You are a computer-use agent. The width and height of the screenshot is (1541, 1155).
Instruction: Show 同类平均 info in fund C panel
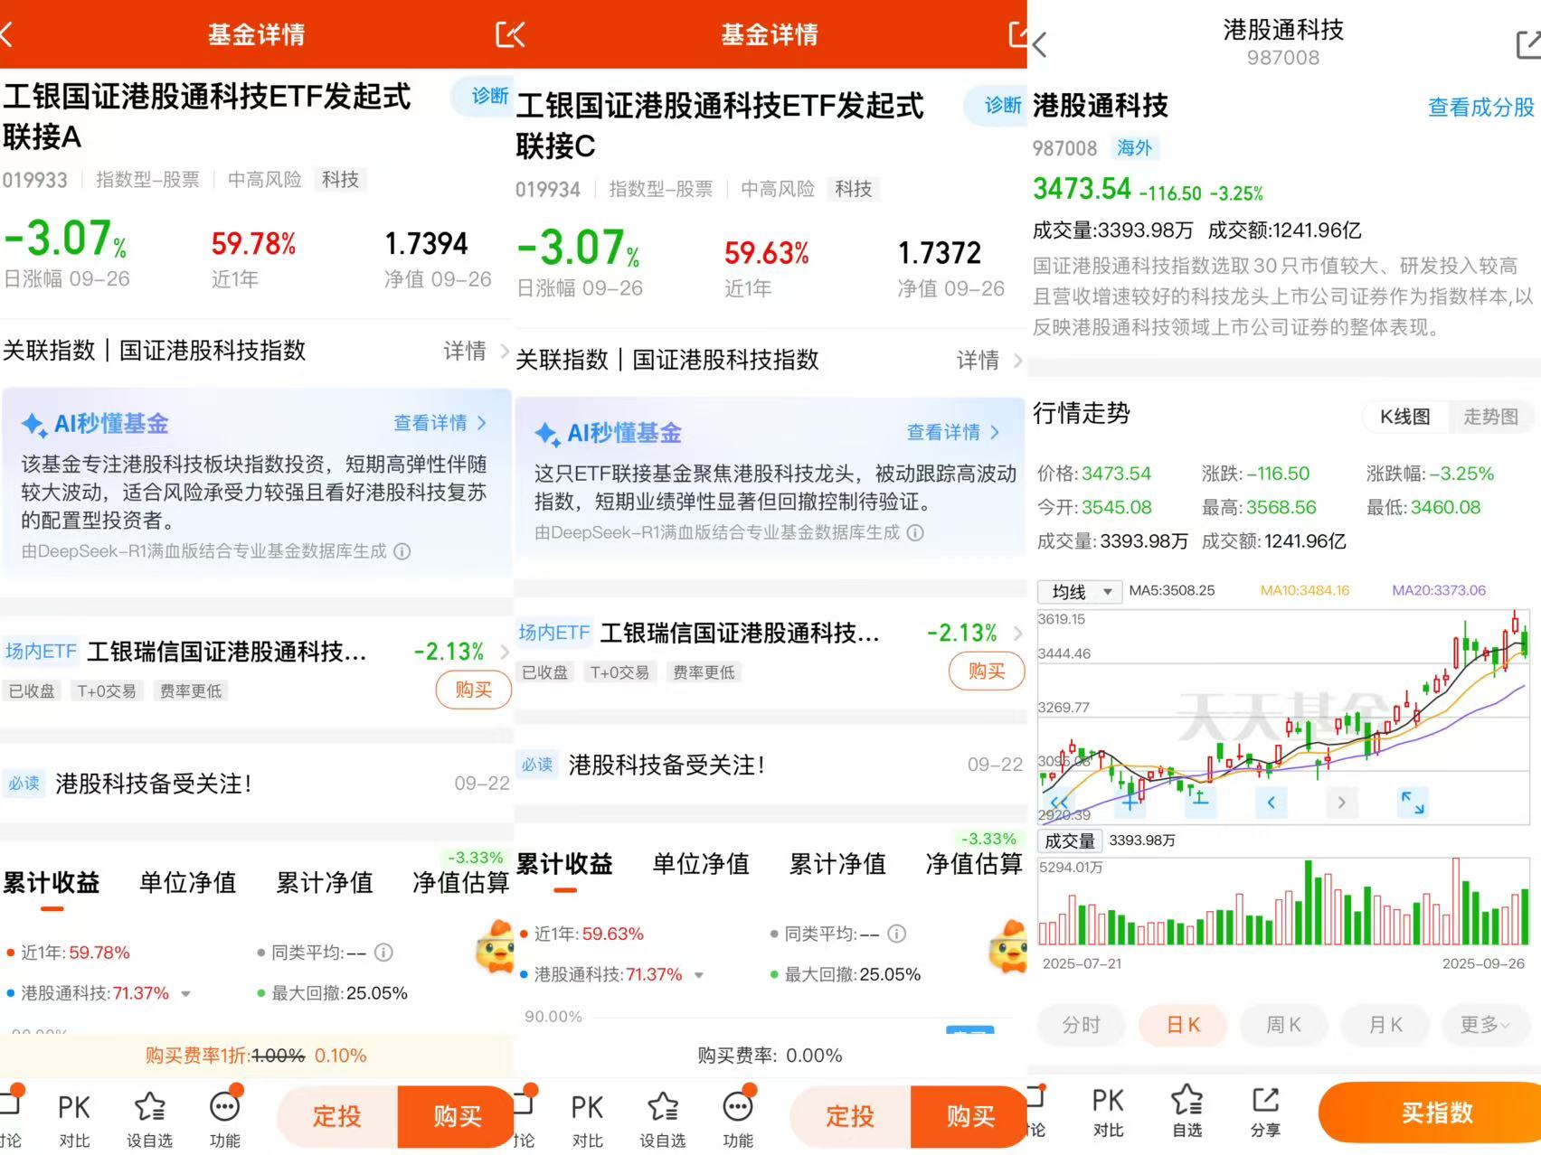tap(896, 934)
